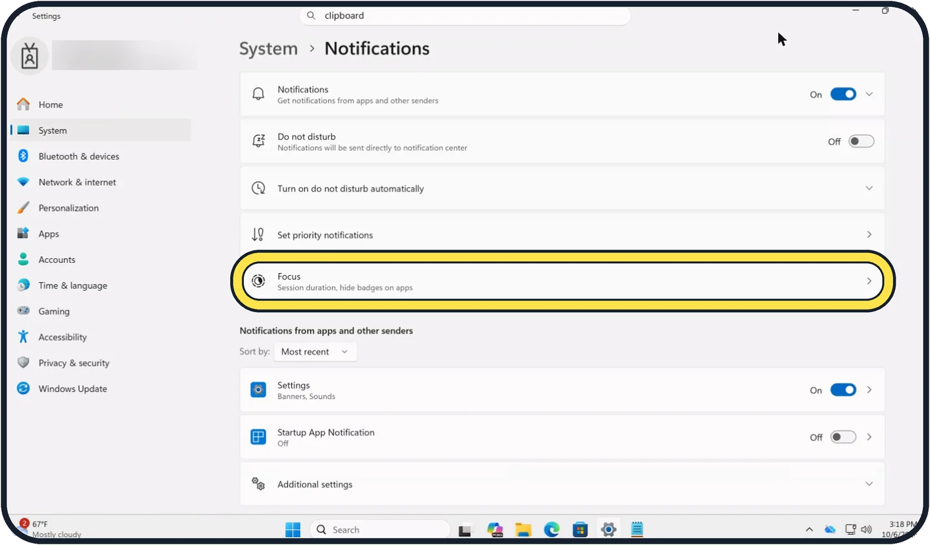
Task: Expand Turn on do not disturb automatically
Action: [x=870, y=188]
